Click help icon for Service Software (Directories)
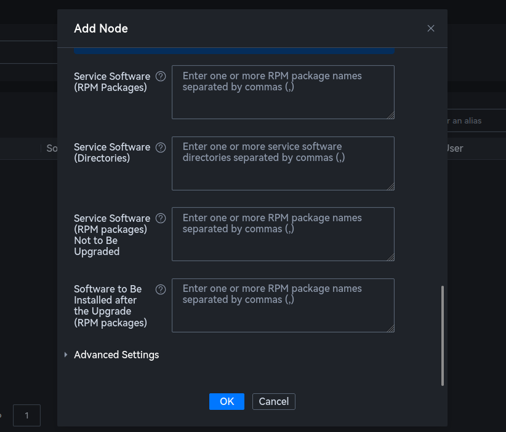 tap(161, 147)
